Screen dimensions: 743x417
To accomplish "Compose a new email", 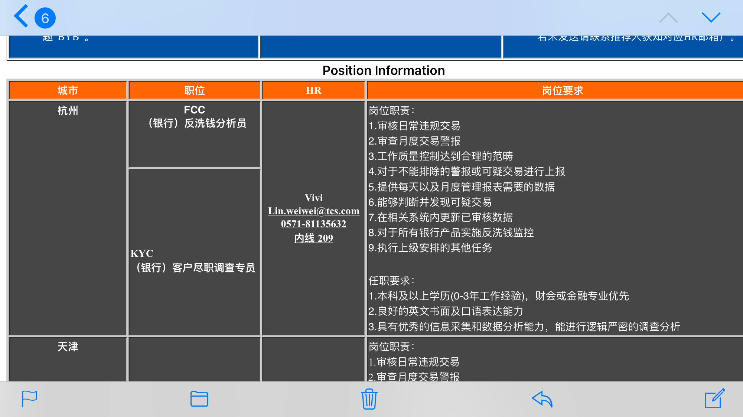I will pyautogui.click(x=714, y=398).
